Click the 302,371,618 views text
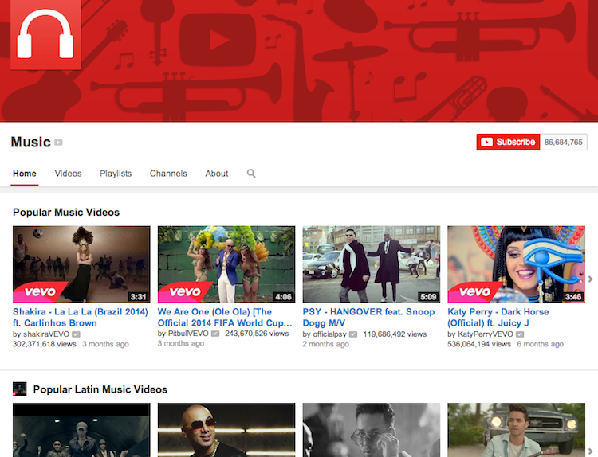The image size is (598, 457). click(x=44, y=344)
